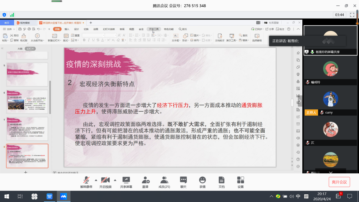Open the font name combo box
This screenshot has height=202, width=359.
pyautogui.click(x=93, y=35)
